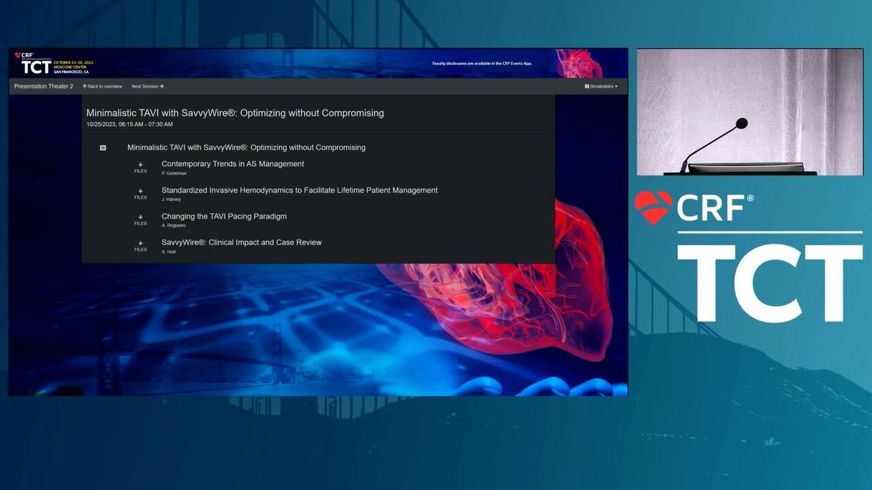Click speaker name P. Genereux
Screen dimensions: 872x490
tap(174, 174)
